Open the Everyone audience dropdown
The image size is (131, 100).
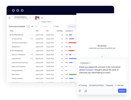85,63
